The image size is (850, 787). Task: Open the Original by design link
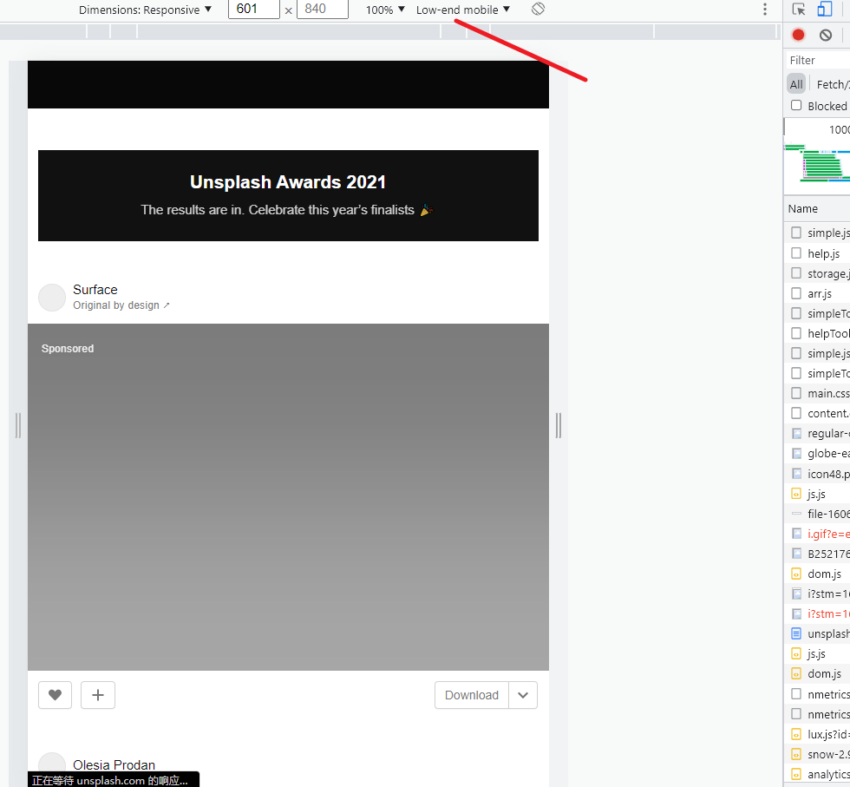pyautogui.click(x=121, y=305)
